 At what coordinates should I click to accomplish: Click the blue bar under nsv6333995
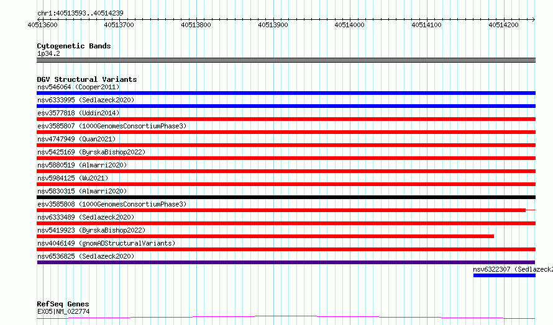(286, 106)
